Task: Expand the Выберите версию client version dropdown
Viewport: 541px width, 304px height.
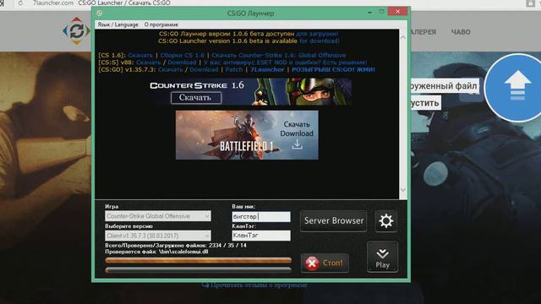Action: tap(158, 236)
